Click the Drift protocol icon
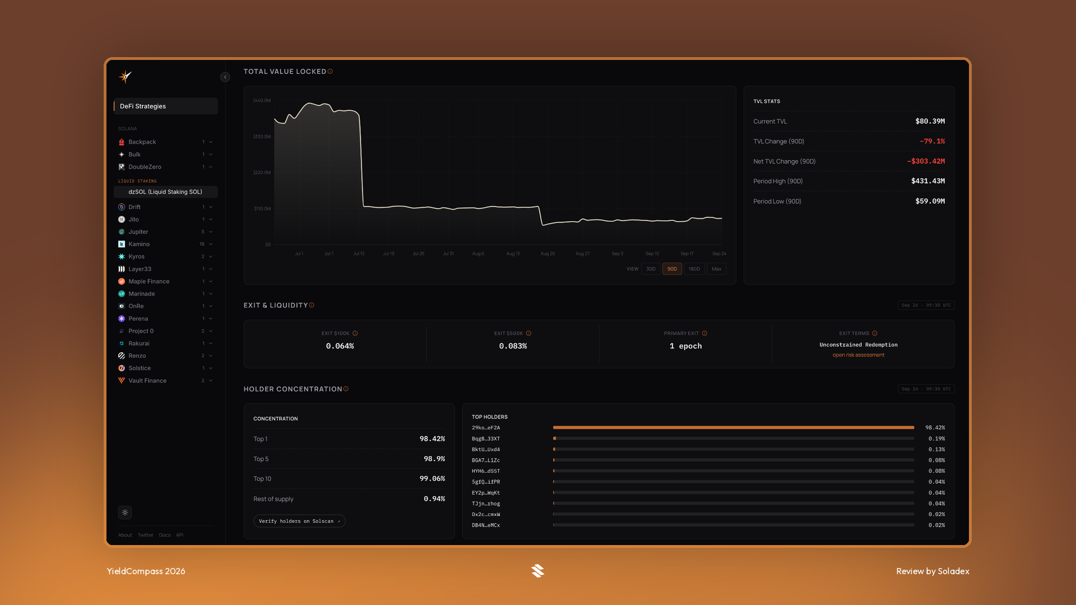The image size is (1076, 605). pyautogui.click(x=122, y=207)
